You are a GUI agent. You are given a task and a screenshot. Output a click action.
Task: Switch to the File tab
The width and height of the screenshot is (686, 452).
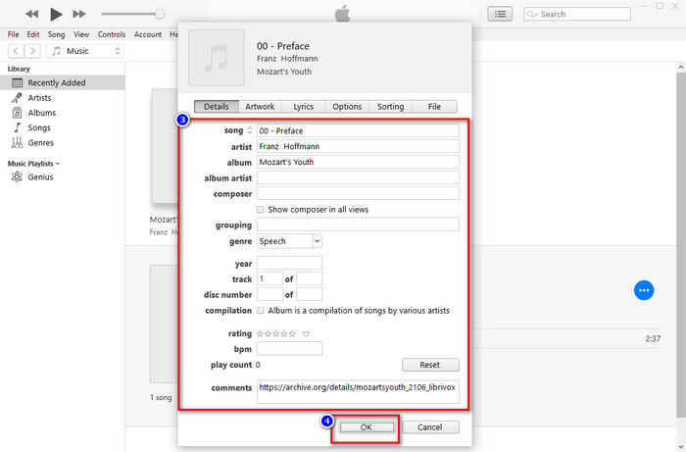point(434,106)
